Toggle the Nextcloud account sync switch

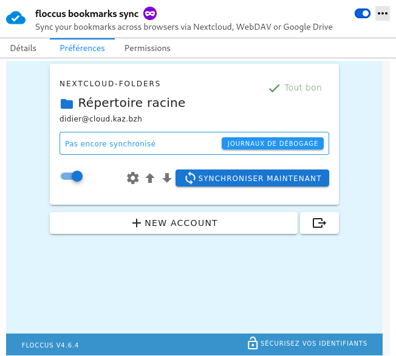72,176
